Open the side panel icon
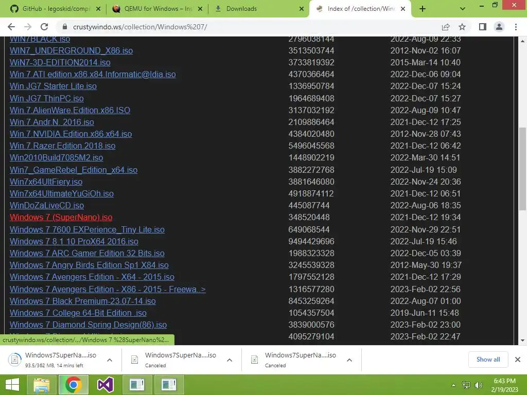Screen dimensions: 527x395 (x=483, y=27)
